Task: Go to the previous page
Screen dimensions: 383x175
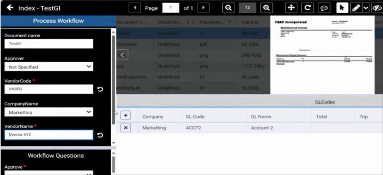Action: pyautogui.click(x=135, y=8)
